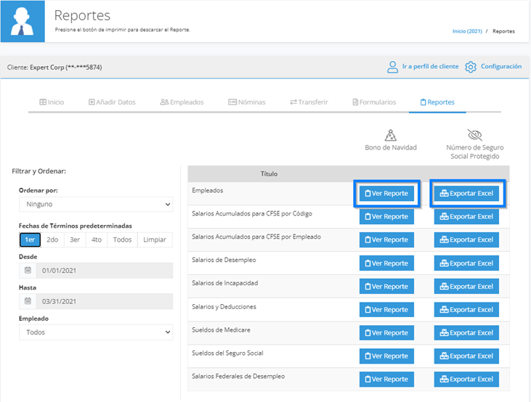Go to the Formularios tab
This screenshot has height=402, width=531.
(374, 102)
